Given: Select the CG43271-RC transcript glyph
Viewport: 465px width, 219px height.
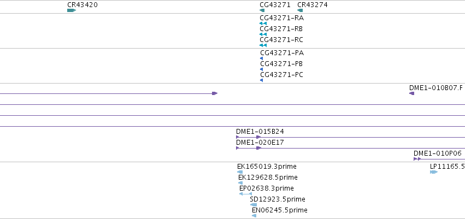Looking at the screenshot, I should click(263, 45).
